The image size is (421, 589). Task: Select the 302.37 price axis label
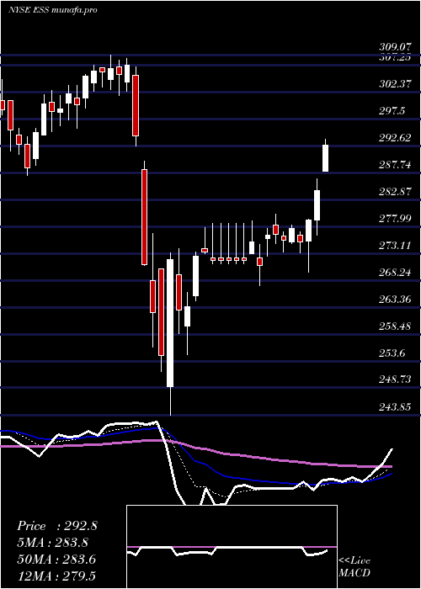pyautogui.click(x=395, y=84)
